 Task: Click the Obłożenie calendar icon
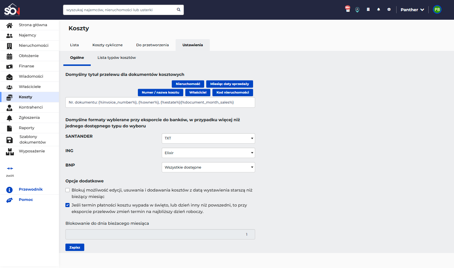click(9, 56)
